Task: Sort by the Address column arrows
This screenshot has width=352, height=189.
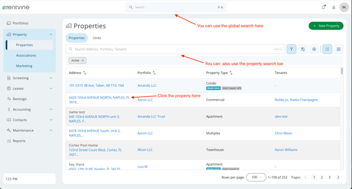Action: click(84, 73)
